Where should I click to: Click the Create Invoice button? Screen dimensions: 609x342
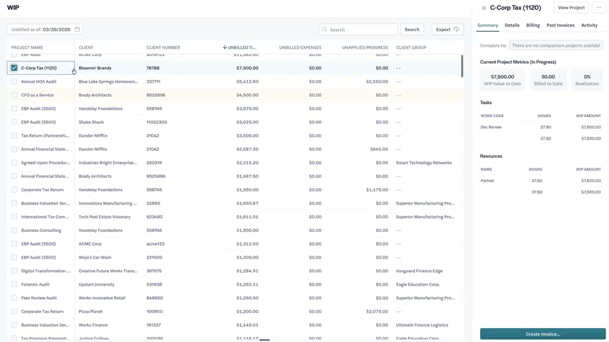click(542, 334)
